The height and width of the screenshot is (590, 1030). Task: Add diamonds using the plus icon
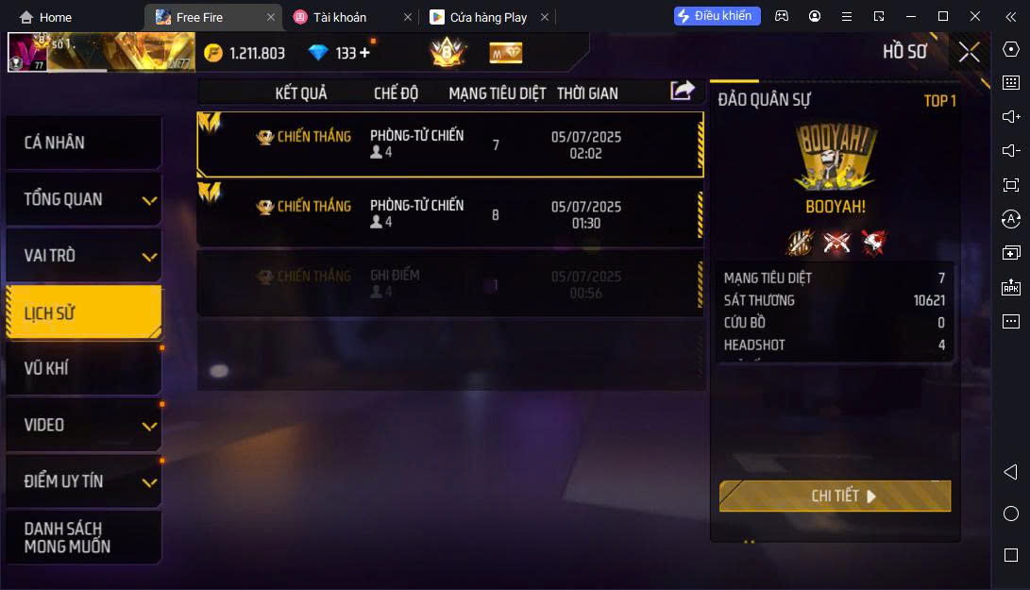pyautogui.click(x=364, y=53)
